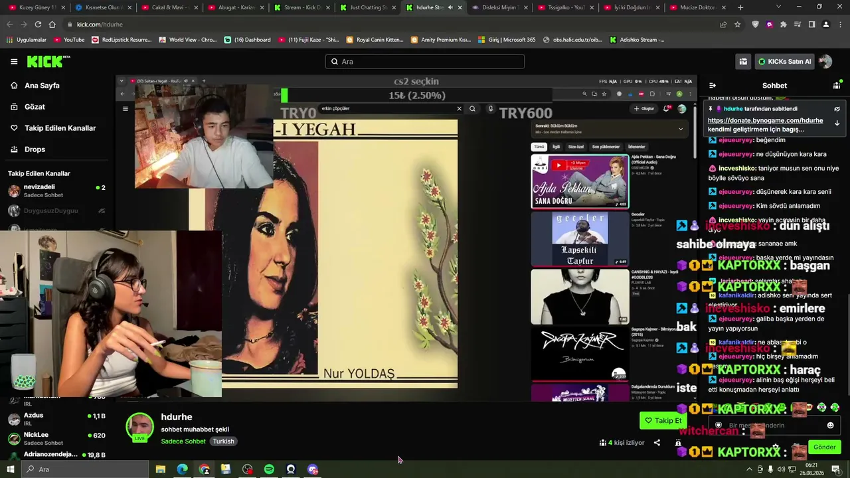Hide the pinned chat message

(837, 109)
